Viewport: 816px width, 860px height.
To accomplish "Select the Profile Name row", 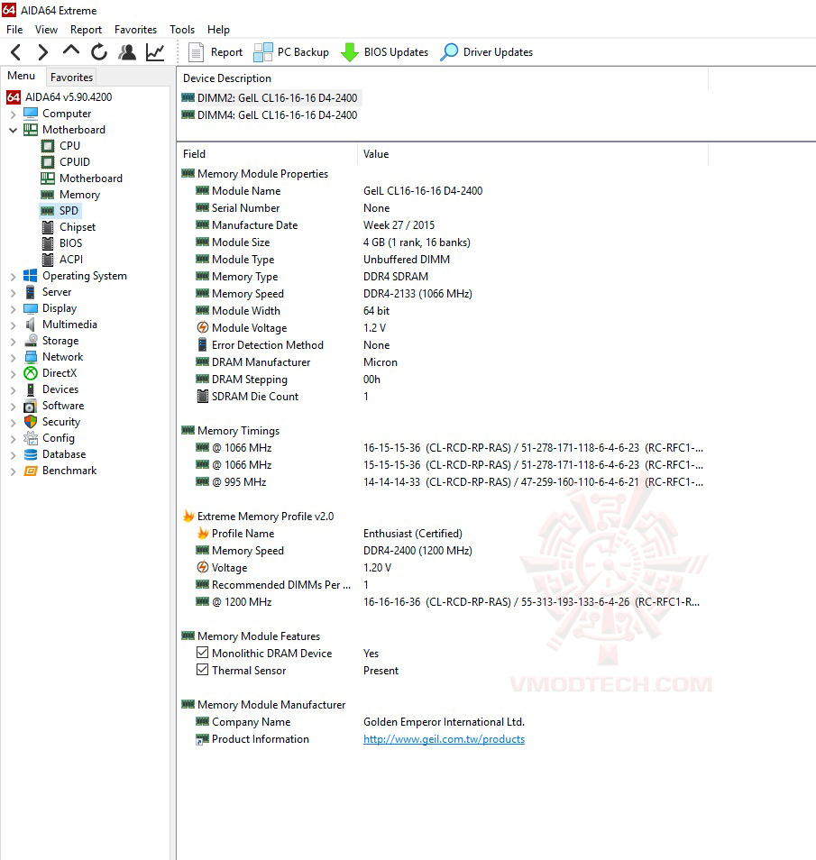I will click(443, 534).
